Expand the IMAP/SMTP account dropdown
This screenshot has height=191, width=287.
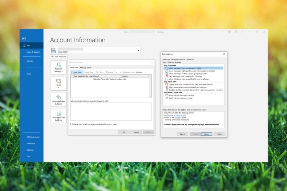click(139, 51)
